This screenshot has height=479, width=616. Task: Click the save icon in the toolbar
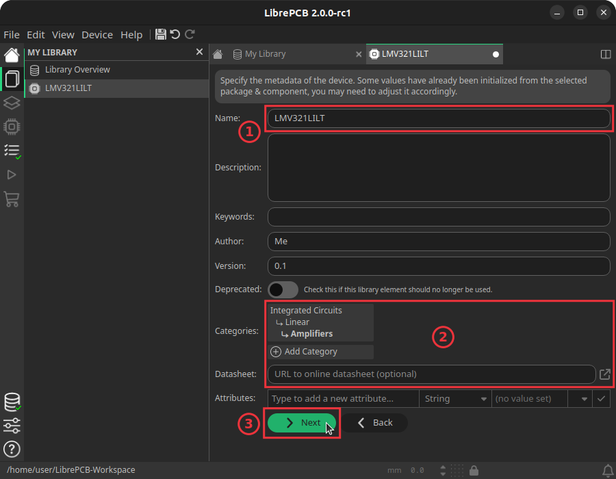coord(161,34)
